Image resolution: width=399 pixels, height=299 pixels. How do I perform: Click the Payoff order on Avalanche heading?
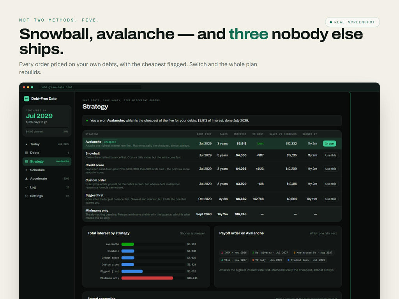point(242,233)
